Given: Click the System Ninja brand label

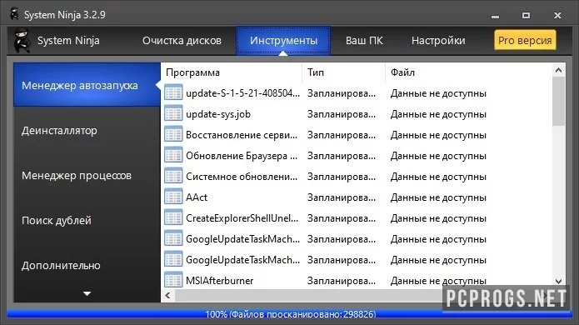Looking at the screenshot, I should tap(68, 41).
